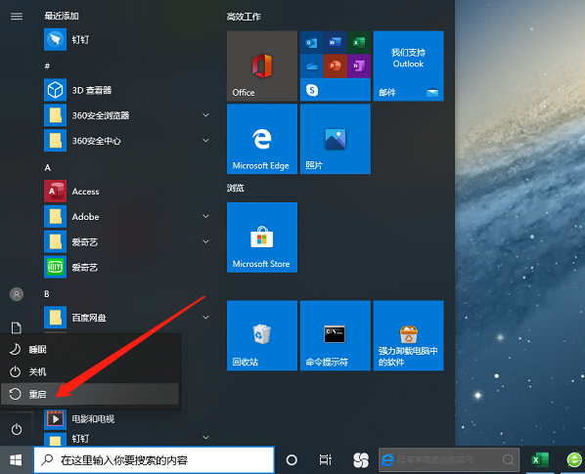The width and height of the screenshot is (585, 474).
Task: Open the 照片 photos tile
Action: pos(335,139)
